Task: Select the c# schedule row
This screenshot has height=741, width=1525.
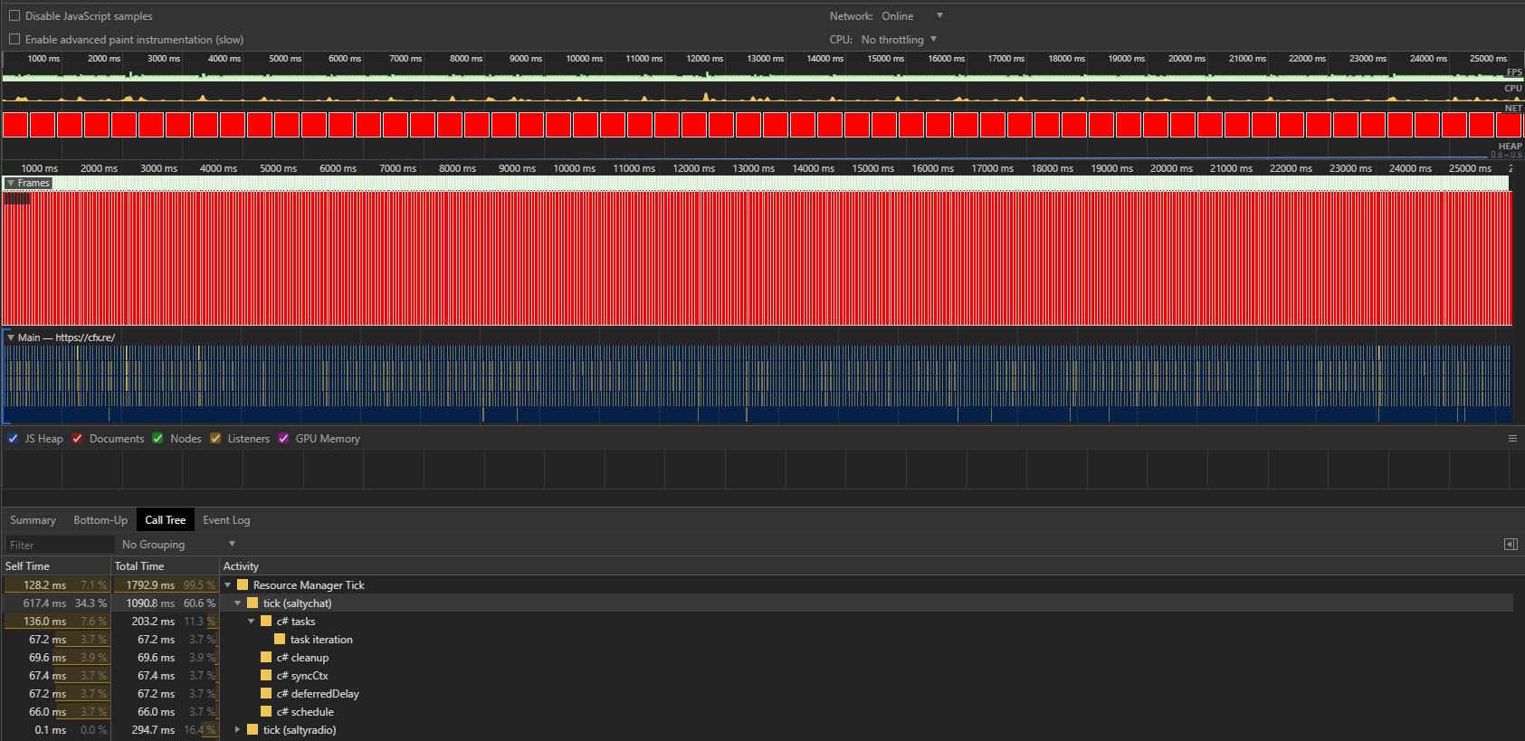Action: coord(757,712)
